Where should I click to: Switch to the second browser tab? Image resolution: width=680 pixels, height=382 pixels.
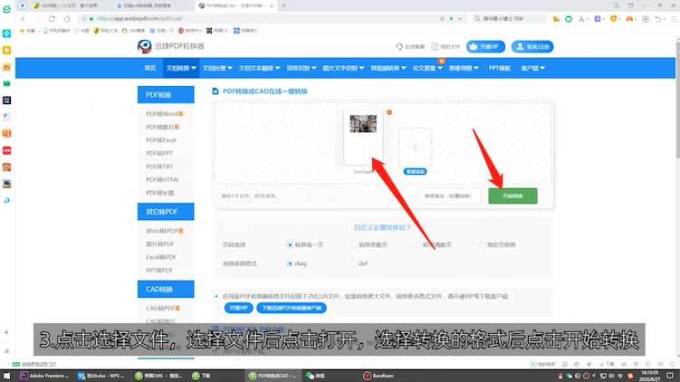coord(153,5)
